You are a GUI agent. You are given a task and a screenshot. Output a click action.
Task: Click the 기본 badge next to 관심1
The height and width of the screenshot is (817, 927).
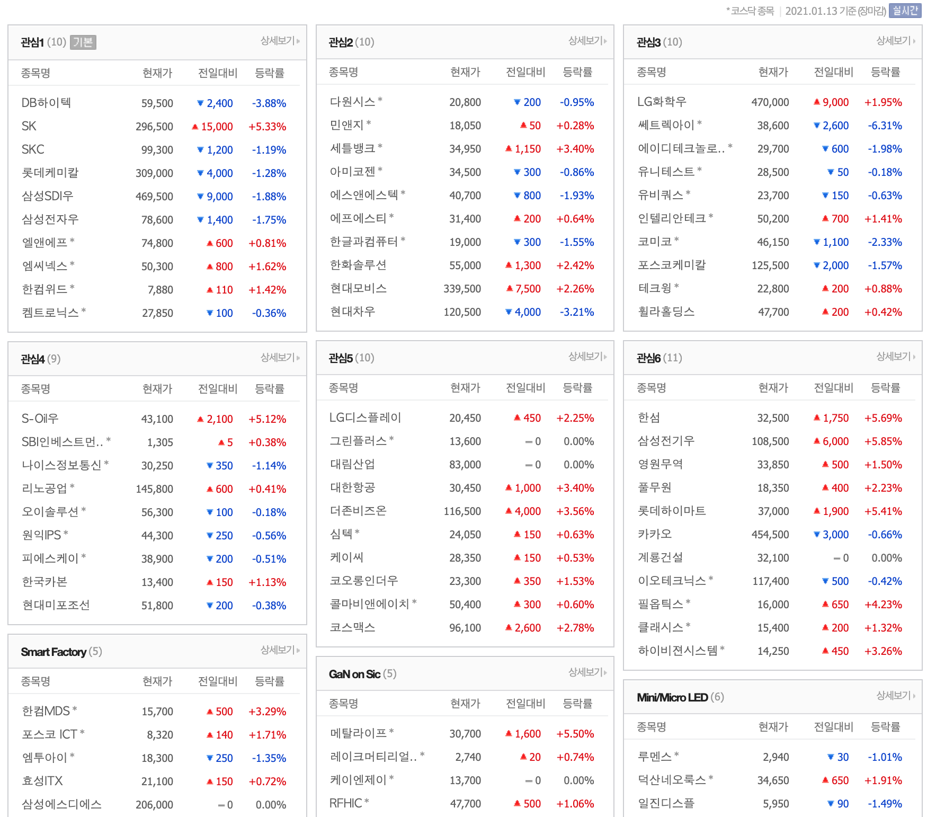pos(83,42)
